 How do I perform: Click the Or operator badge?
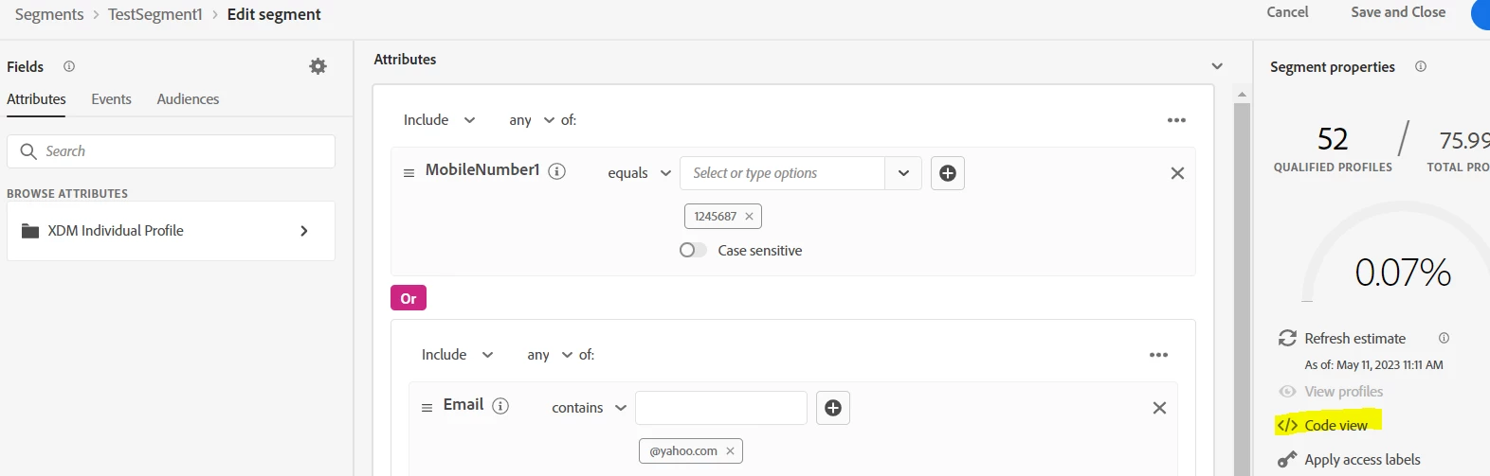[x=409, y=298]
